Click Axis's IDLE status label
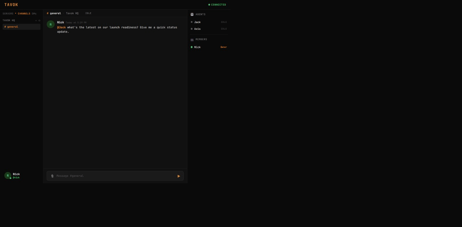Screen dimensions: 462x227 [224, 29]
